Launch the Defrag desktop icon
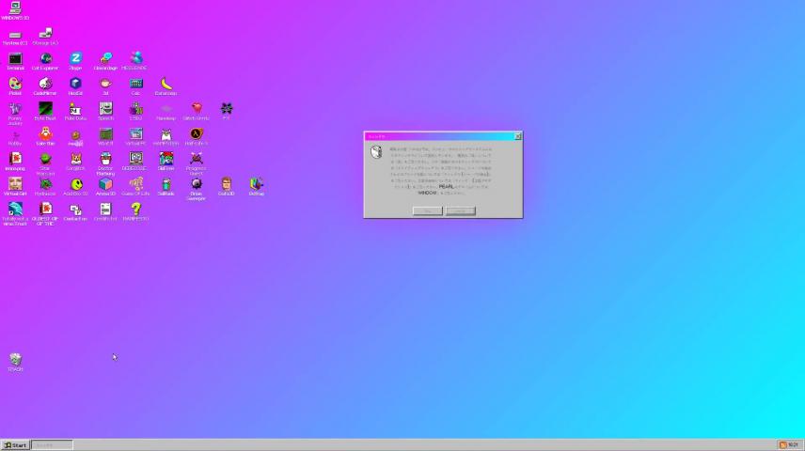The width and height of the screenshot is (805, 451). click(256, 187)
